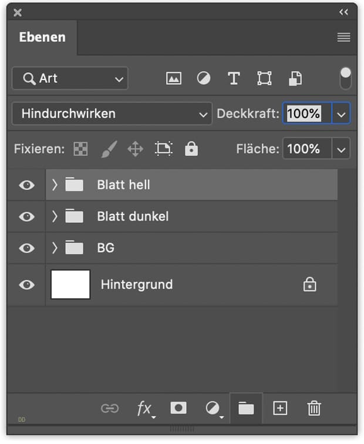The width and height of the screenshot is (364, 444).
Task: Click the lock transparent pixels icon
Action: [x=80, y=149]
